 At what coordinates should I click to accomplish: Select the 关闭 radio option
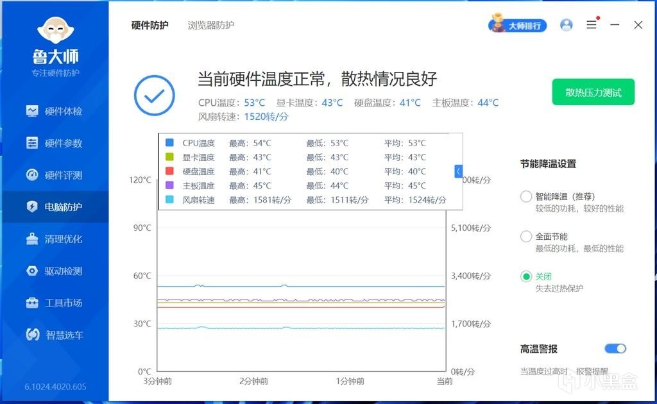526,276
